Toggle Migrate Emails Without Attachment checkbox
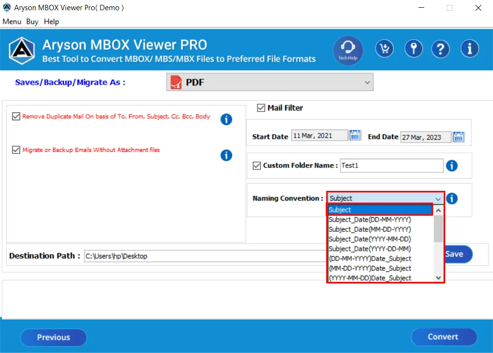 click(16, 150)
